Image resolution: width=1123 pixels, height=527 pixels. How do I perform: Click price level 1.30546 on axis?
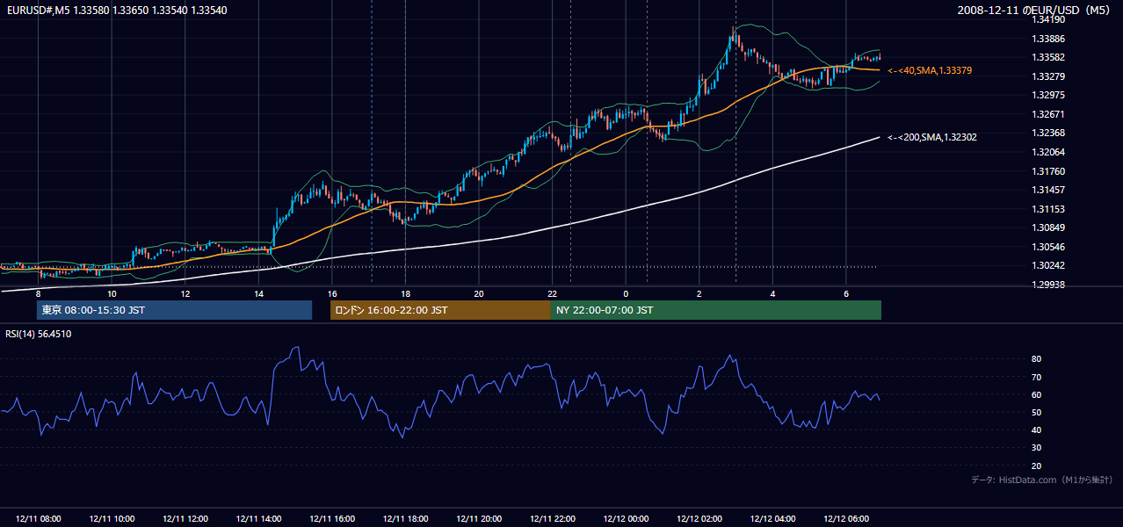(x=1048, y=247)
